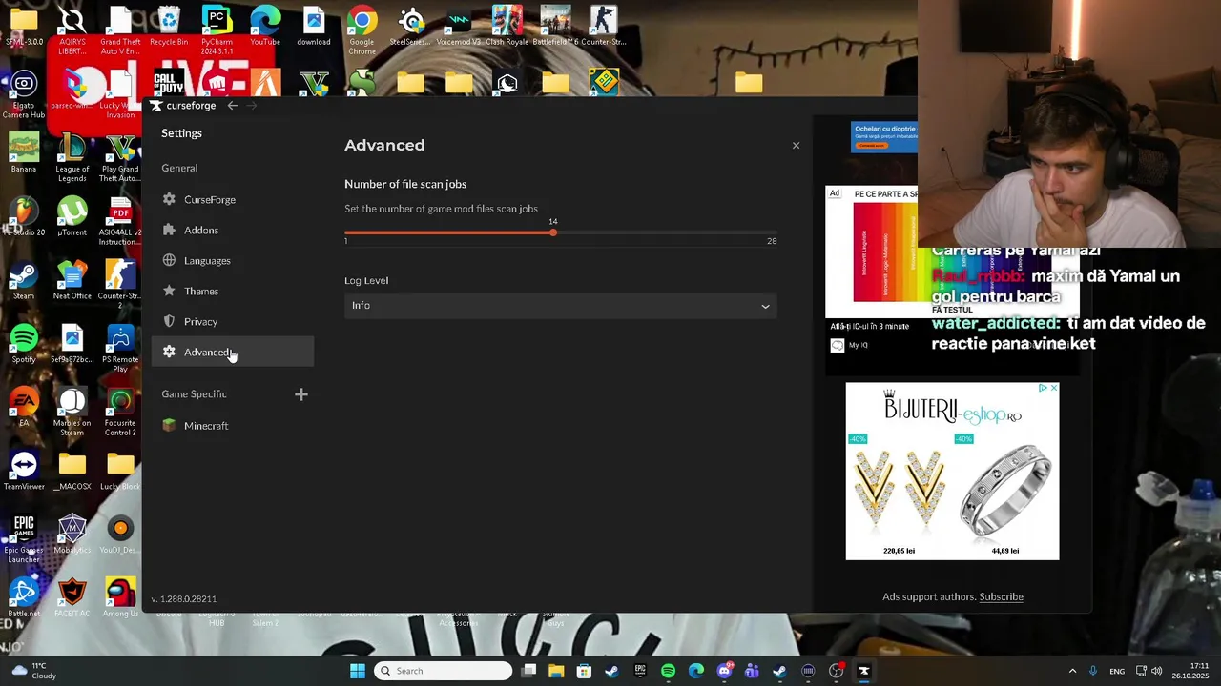Image resolution: width=1221 pixels, height=686 pixels.
Task: Click the shield icon next to Privacy
Action: (x=169, y=321)
